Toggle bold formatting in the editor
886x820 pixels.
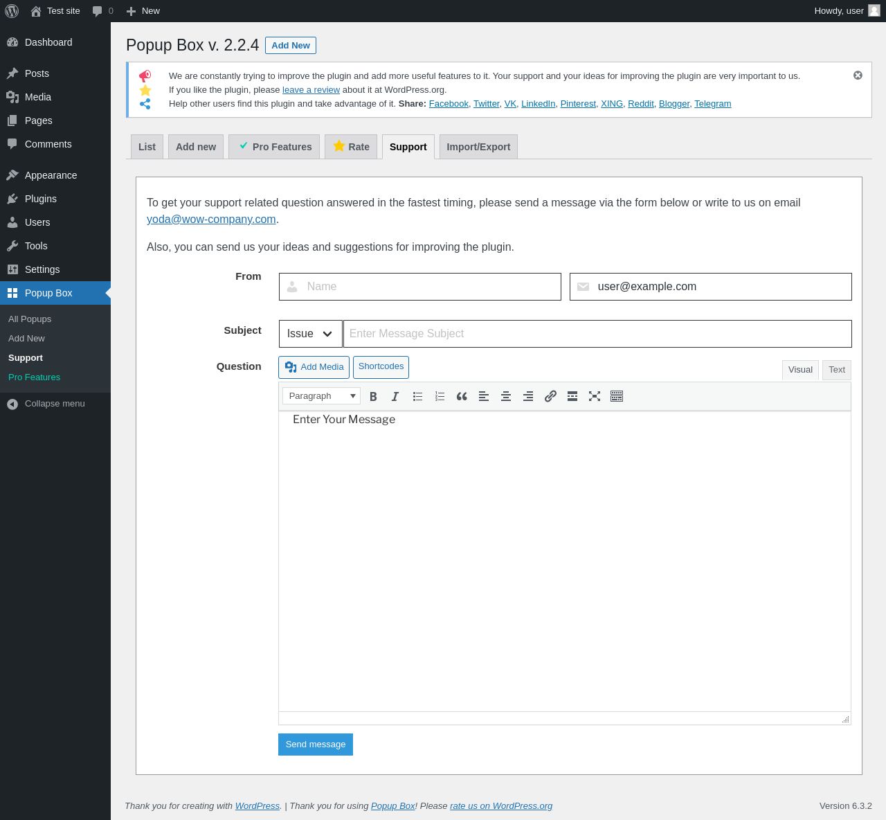(x=373, y=396)
